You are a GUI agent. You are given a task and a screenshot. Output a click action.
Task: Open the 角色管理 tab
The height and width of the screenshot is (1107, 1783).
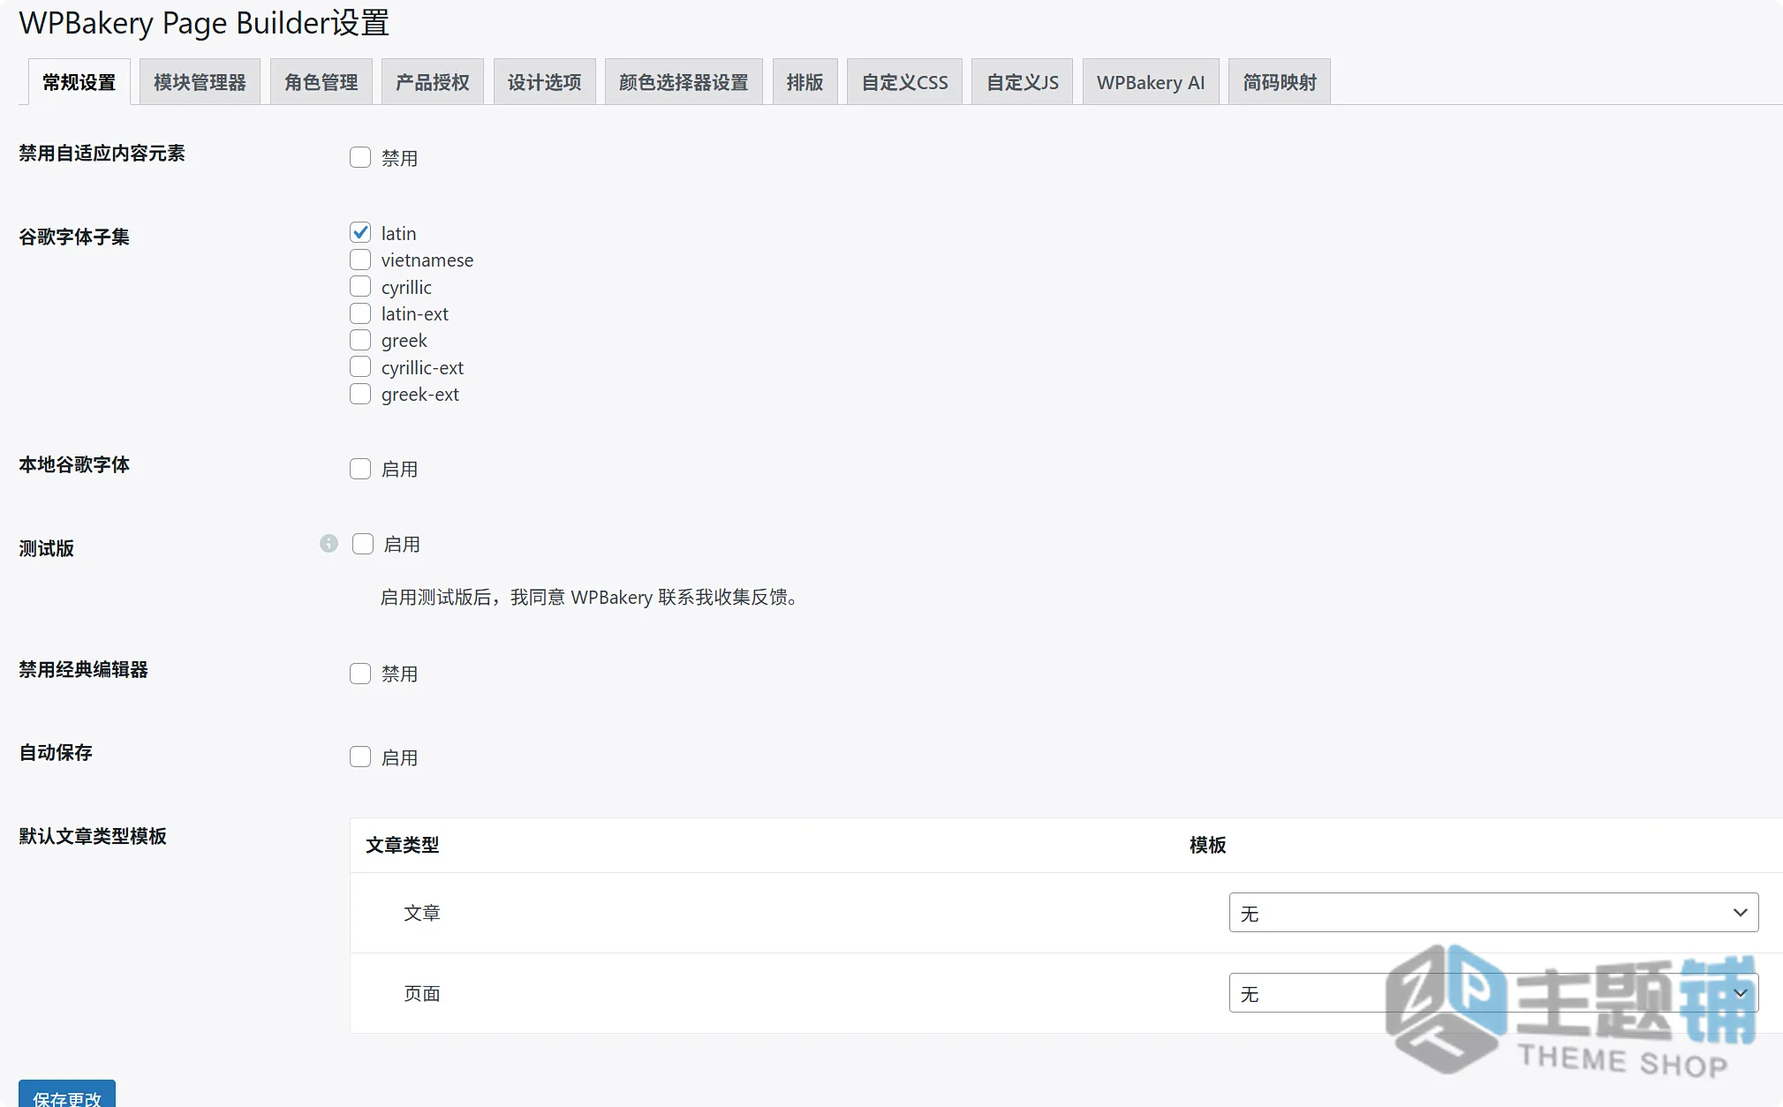[x=321, y=82]
